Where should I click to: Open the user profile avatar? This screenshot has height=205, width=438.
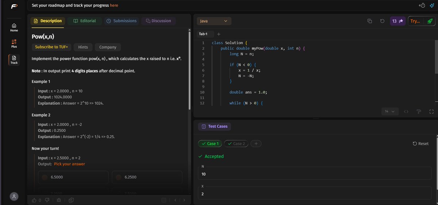[14, 196]
